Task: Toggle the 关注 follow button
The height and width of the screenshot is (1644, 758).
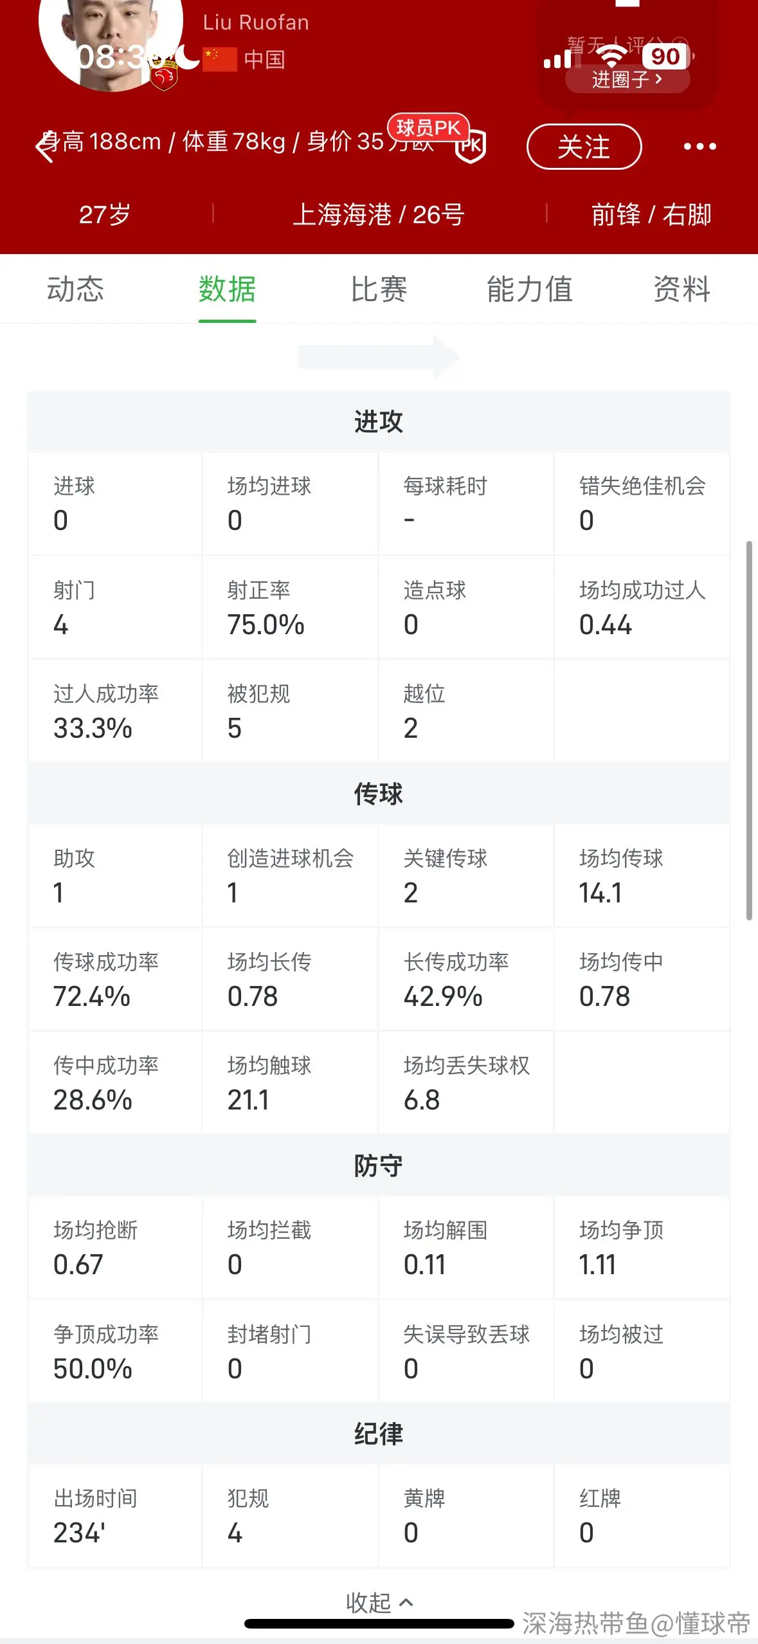Action: point(584,147)
